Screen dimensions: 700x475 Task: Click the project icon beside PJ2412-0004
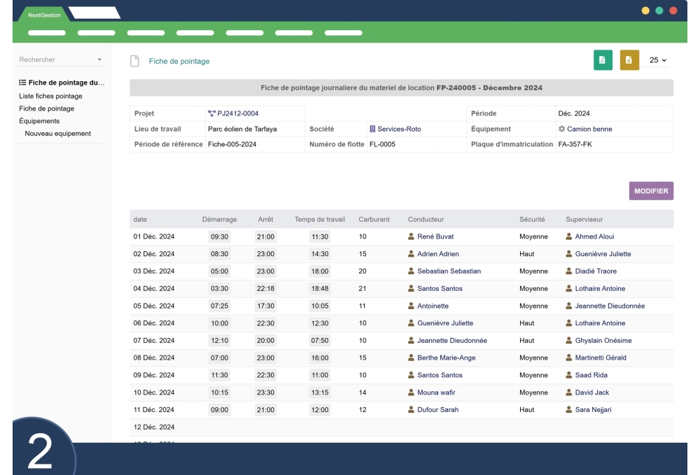pos(211,111)
